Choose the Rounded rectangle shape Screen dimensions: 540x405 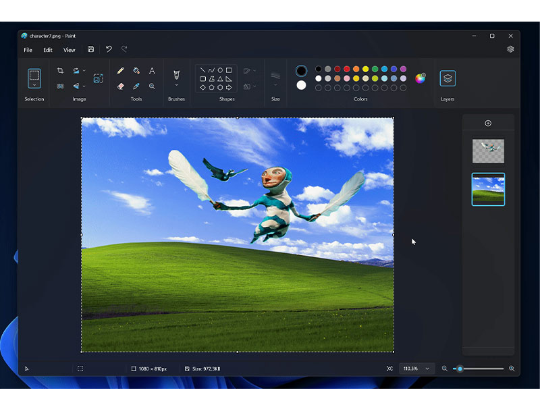(203, 79)
